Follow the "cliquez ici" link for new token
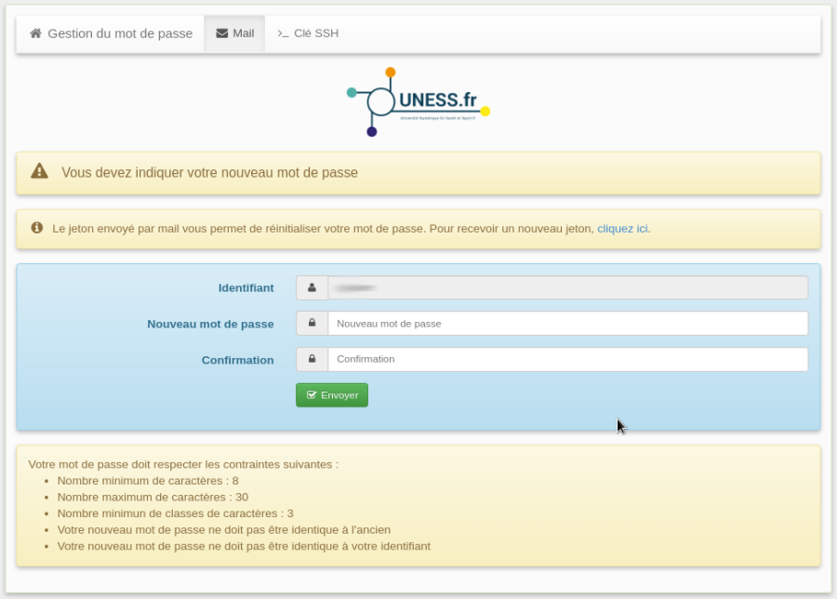This screenshot has width=837, height=599. coord(622,229)
